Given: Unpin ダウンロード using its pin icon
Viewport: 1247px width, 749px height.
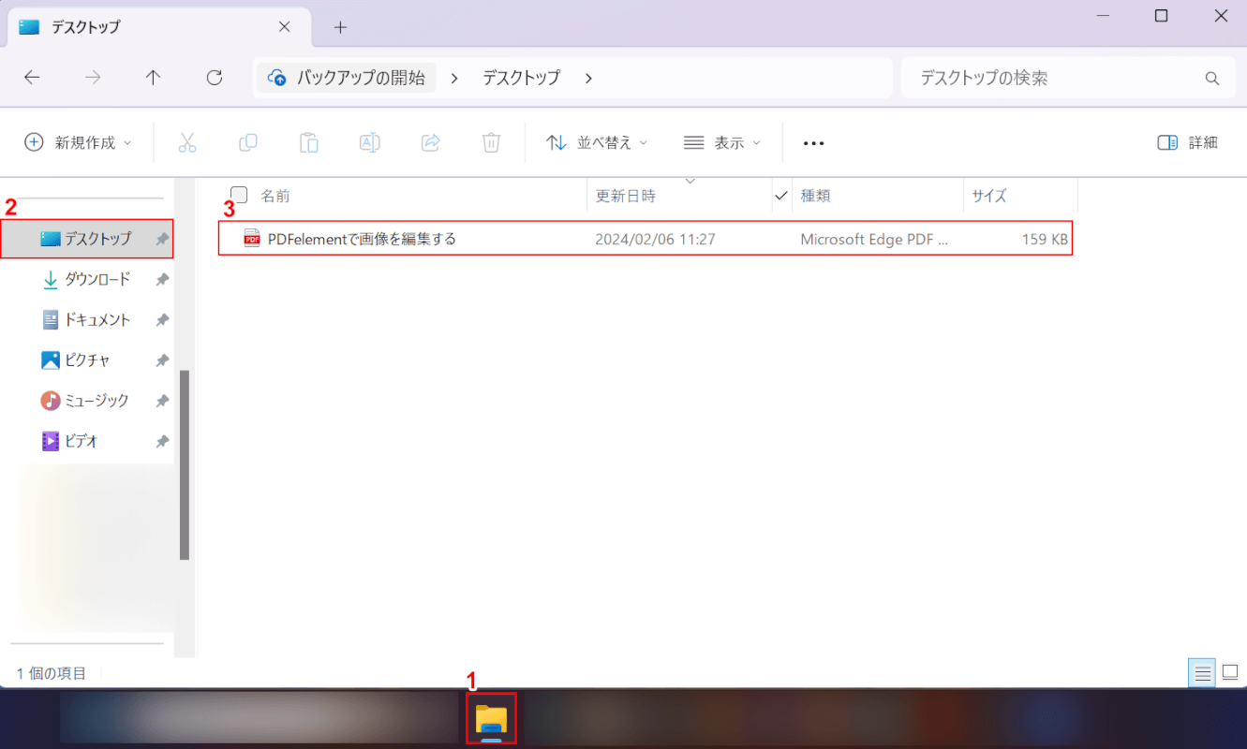Looking at the screenshot, I should 162,279.
